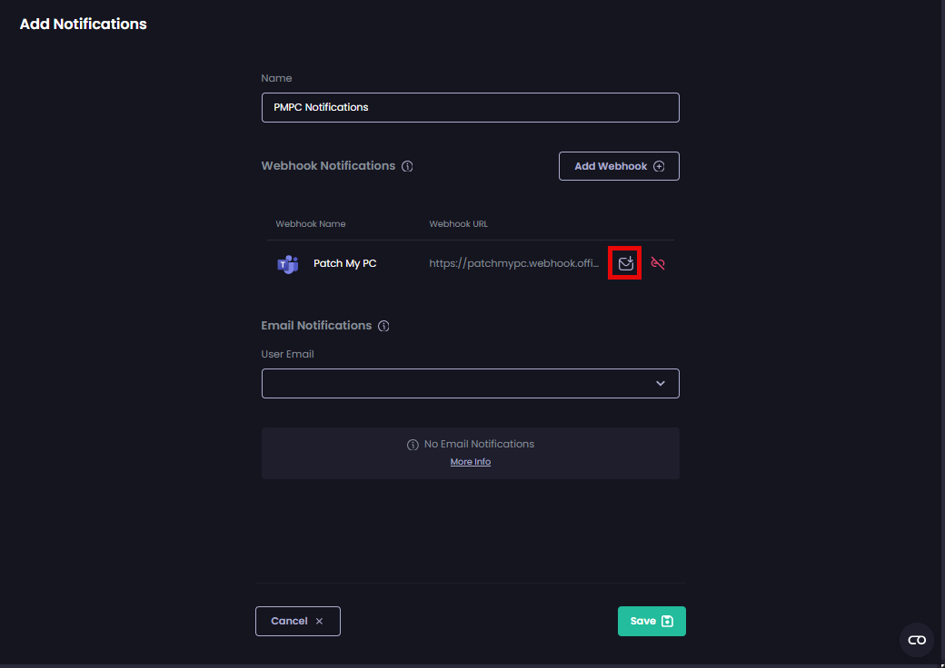Send a test notification to the webhook
This screenshot has height=668, width=945.
[625, 263]
